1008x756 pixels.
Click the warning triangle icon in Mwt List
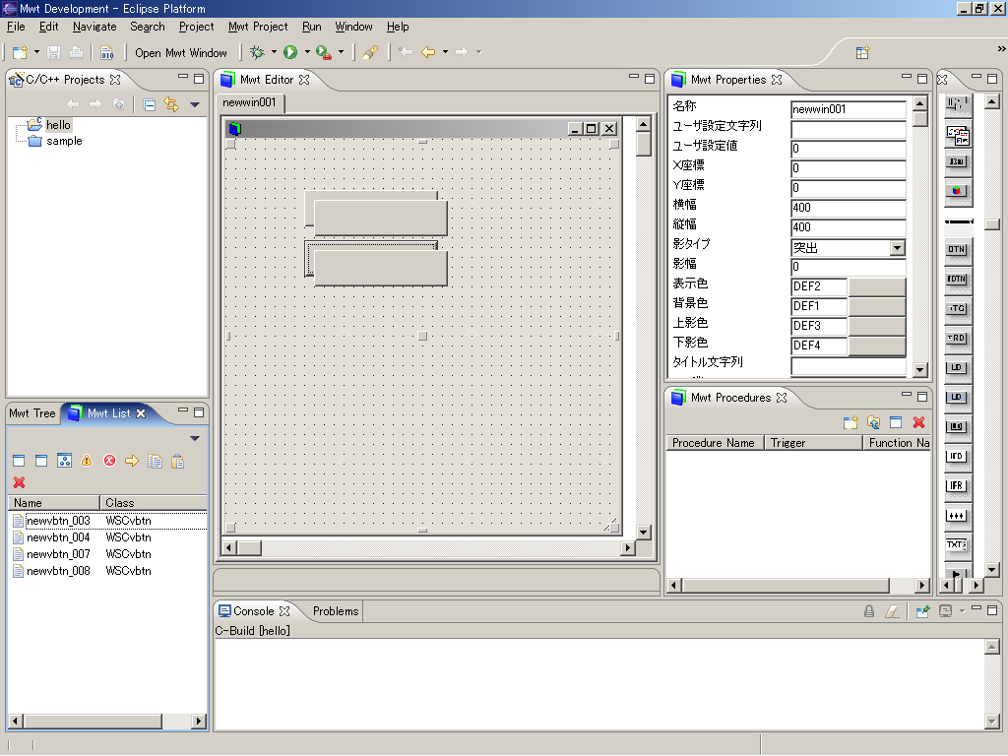pos(87,461)
